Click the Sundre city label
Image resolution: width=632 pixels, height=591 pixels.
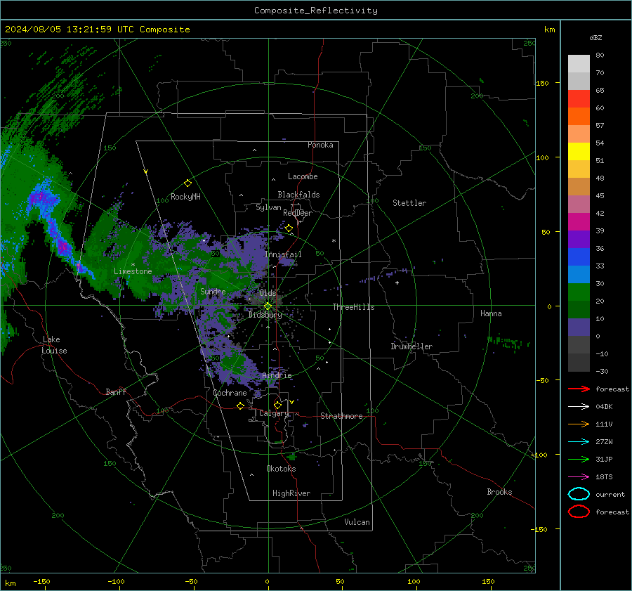(213, 292)
